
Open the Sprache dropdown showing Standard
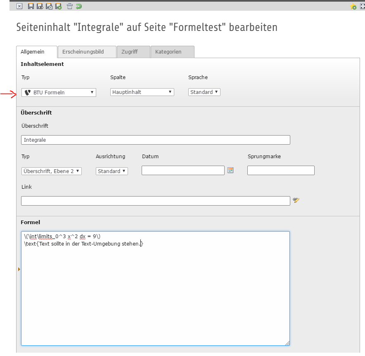[x=204, y=92]
